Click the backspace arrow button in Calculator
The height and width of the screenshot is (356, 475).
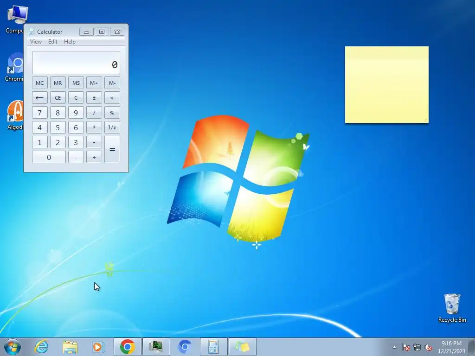[x=40, y=98]
